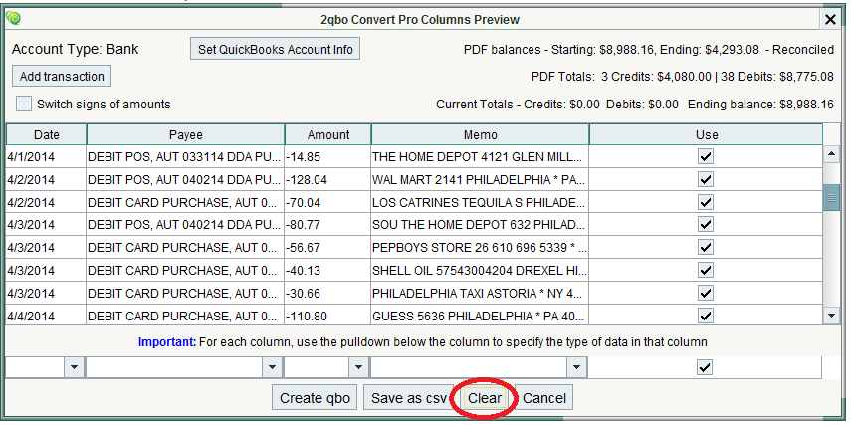Click the Create qbo button
This screenshot has width=851, height=425.
click(x=316, y=398)
